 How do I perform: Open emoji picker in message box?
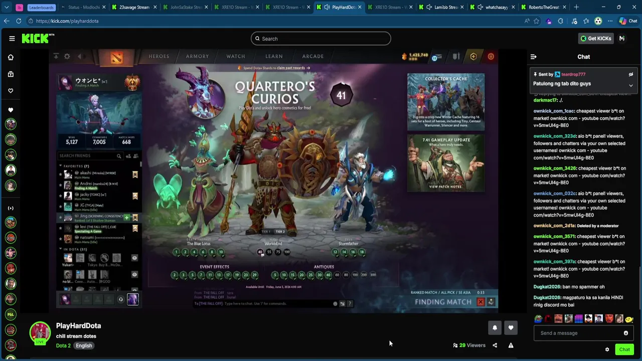pos(626,333)
